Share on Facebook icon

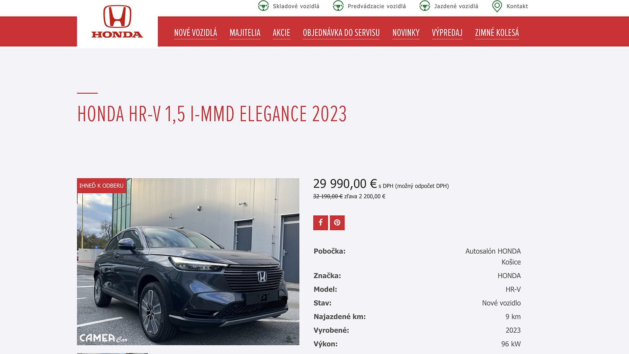(x=320, y=222)
